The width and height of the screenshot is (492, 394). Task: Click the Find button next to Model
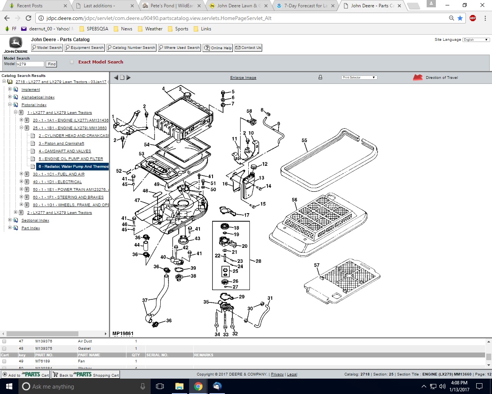tap(52, 64)
